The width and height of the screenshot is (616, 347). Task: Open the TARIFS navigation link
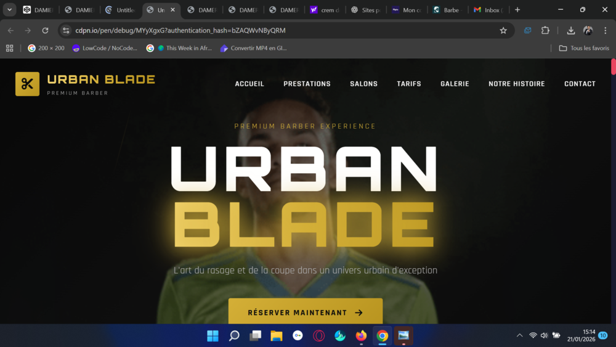click(x=409, y=84)
